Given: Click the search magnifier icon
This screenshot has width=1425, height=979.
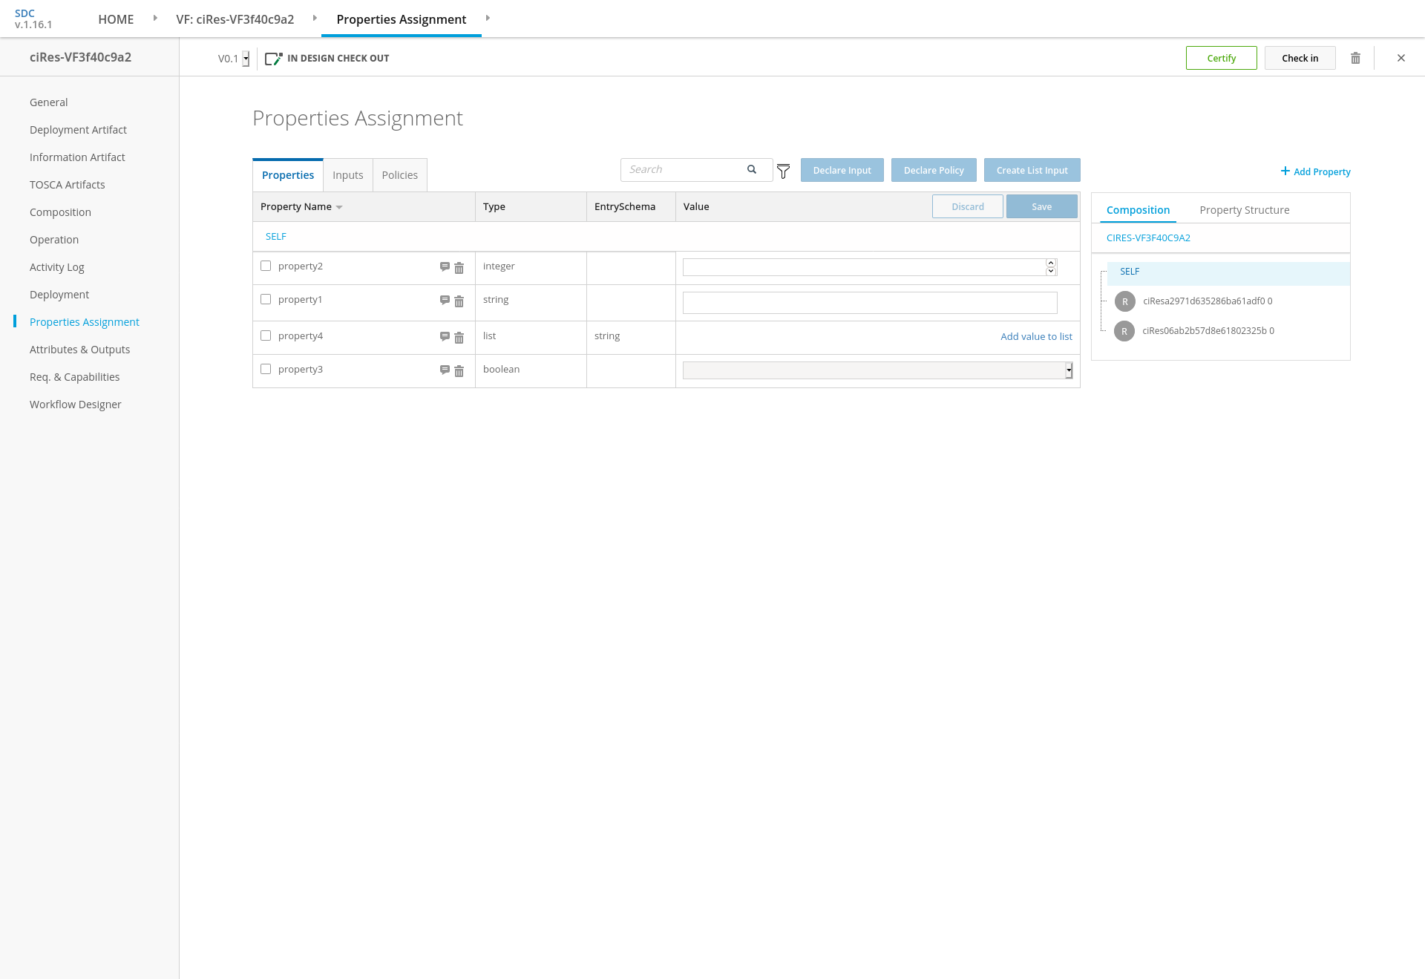Looking at the screenshot, I should (752, 169).
